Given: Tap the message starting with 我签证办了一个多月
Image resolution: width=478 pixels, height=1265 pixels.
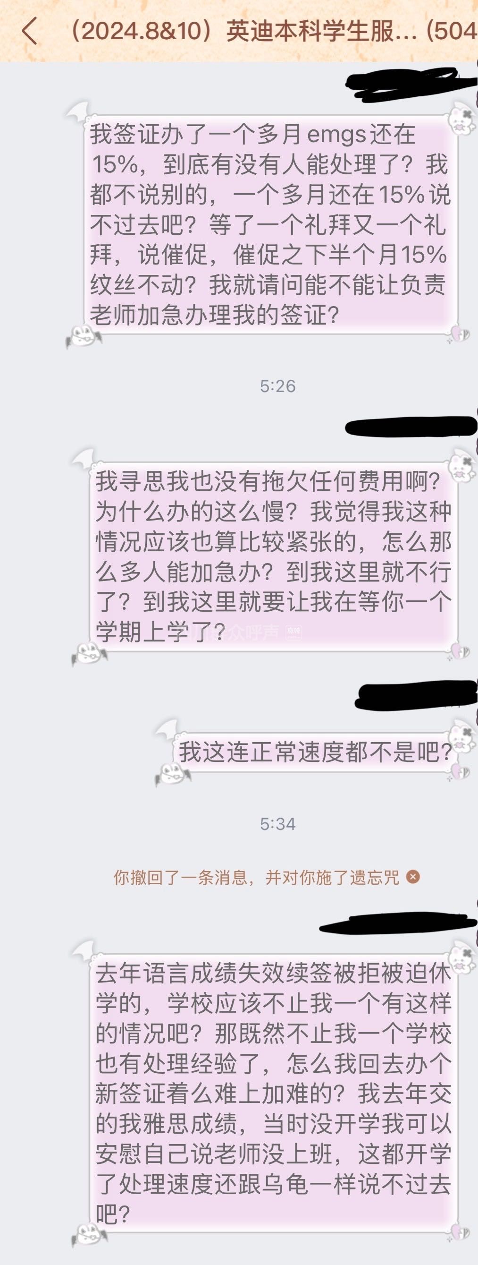Looking at the screenshot, I should pos(270,224).
